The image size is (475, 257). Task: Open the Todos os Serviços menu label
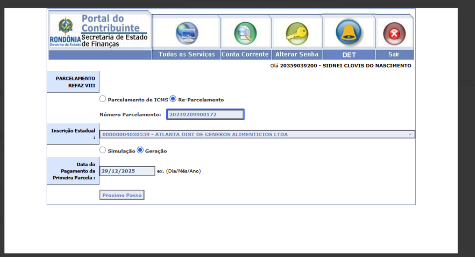187,55
